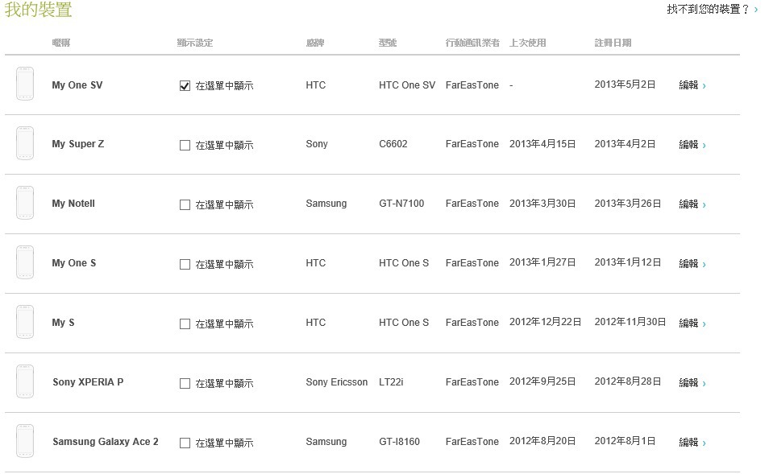Click the 廠牌 column header
Screen dimensions: 769x474
[315, 43]
